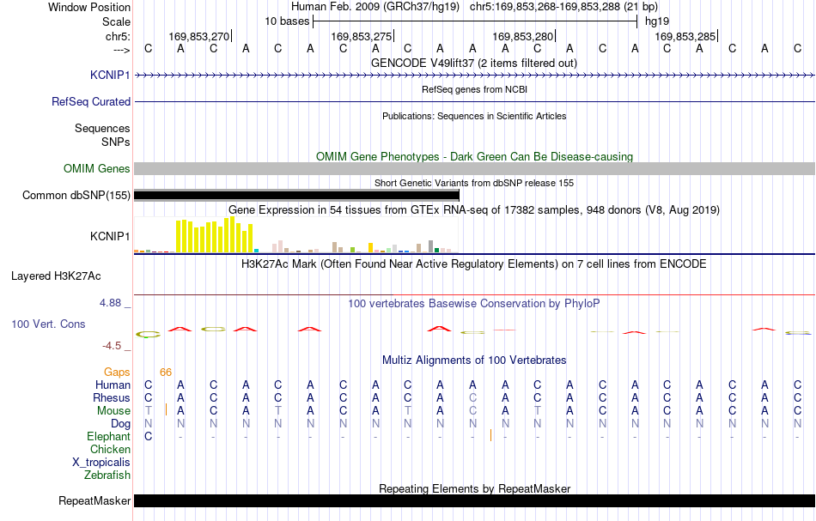Open the RefSeq Curated track label
The width and height of the screenshot is (816, 521).
(x=90, y=101)
